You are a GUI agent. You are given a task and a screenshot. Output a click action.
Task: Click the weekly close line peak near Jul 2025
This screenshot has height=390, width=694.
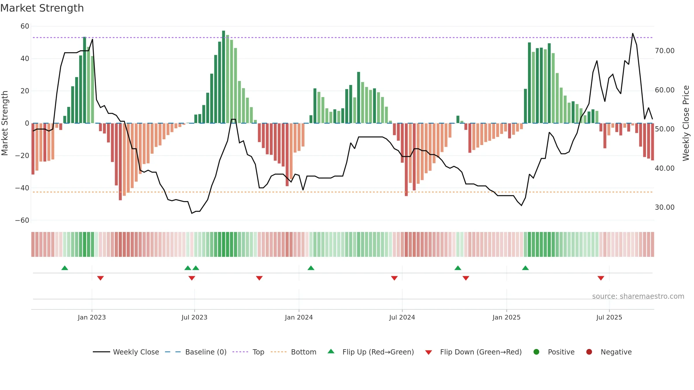[633, 34]
